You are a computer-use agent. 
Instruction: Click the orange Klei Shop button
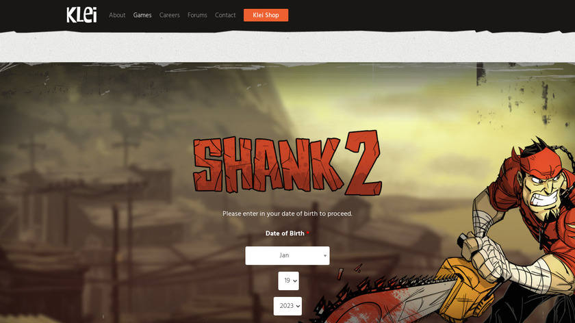click(x=266, y=15)
